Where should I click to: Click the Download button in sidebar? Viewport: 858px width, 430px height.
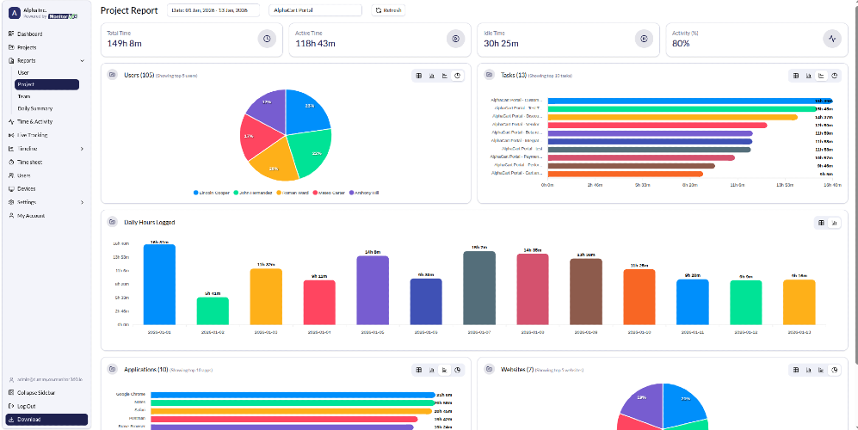46,420
